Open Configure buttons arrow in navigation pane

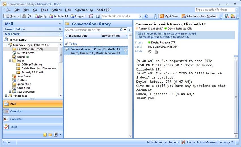(61, 135)
